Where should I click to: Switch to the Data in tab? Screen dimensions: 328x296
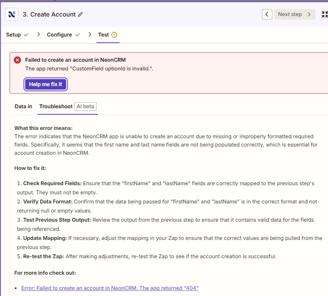point(23,106)
